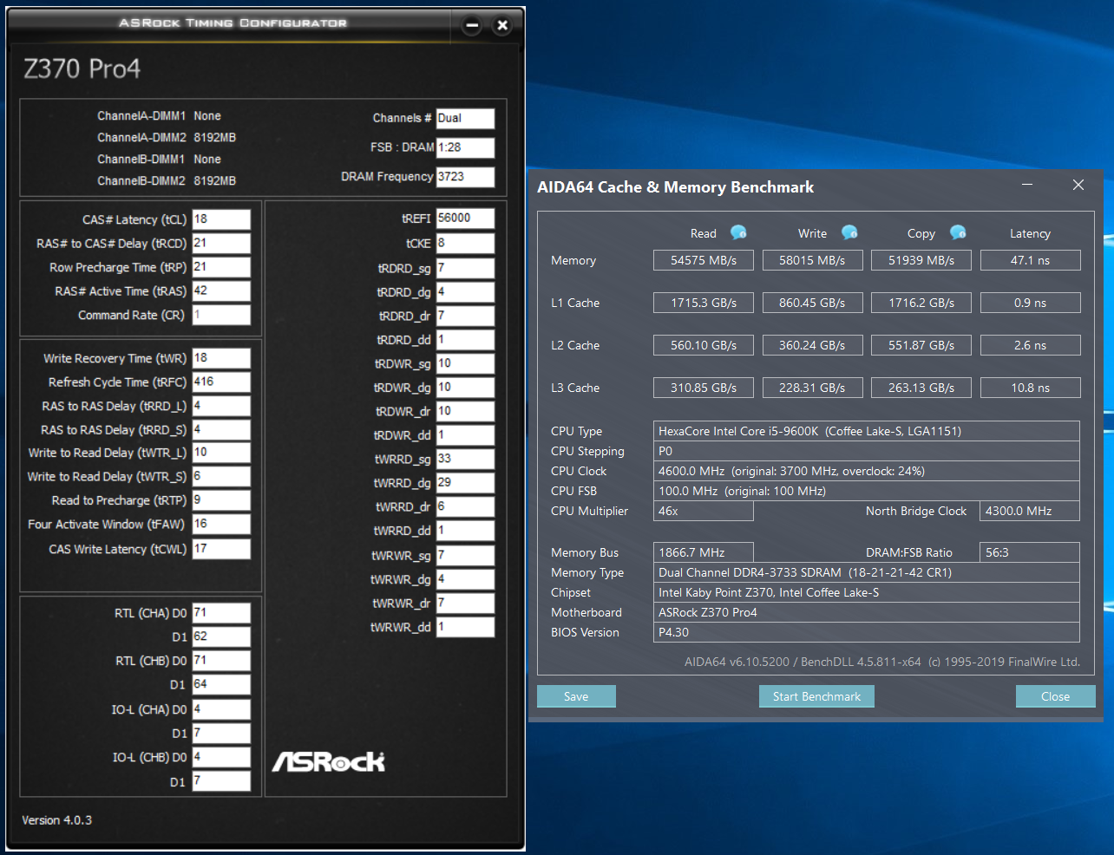Click the tRDWR_dd field
This screenshot has width=1114, height=855.
[x=465, y=435]
